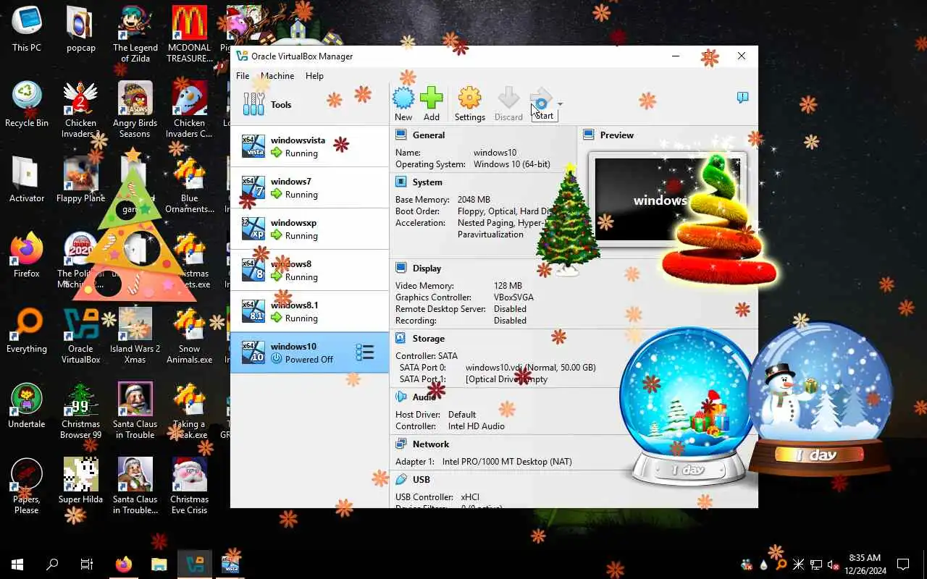Select Tools in the VirtualBox sidebar

click(x=309, y=105)
